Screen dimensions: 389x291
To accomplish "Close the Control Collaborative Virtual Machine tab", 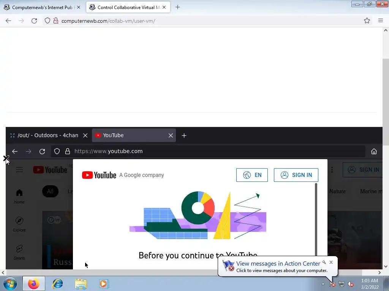I will tap(164, 8).
